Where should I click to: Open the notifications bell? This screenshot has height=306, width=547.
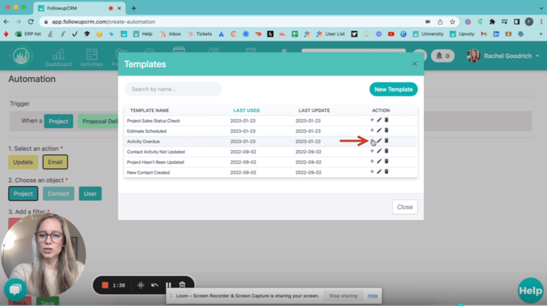(x=442, y=56)
